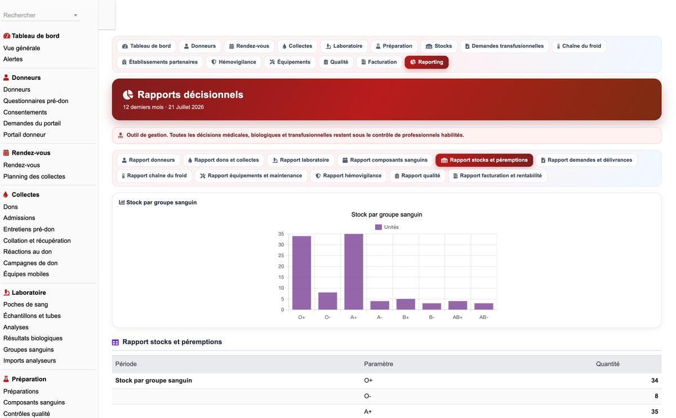Click the building icon on Établissements partenaires tab
Image resolution: width=676 pixels, height=418 pixels.
[124, 62]
